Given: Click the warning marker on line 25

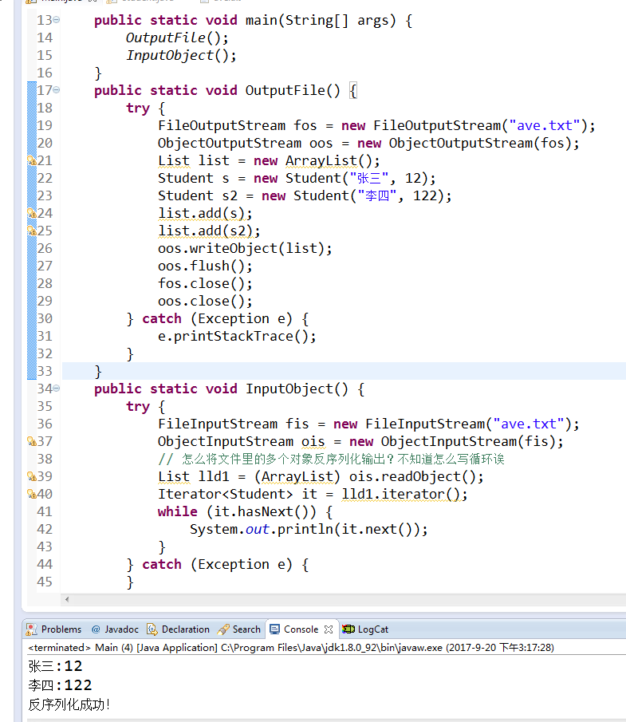Looking at the screenshot, I should point(32,231).
